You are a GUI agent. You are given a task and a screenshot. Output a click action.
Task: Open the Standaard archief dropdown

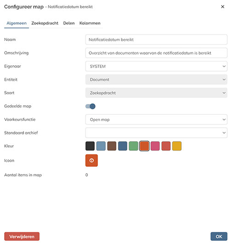point(156,133)
